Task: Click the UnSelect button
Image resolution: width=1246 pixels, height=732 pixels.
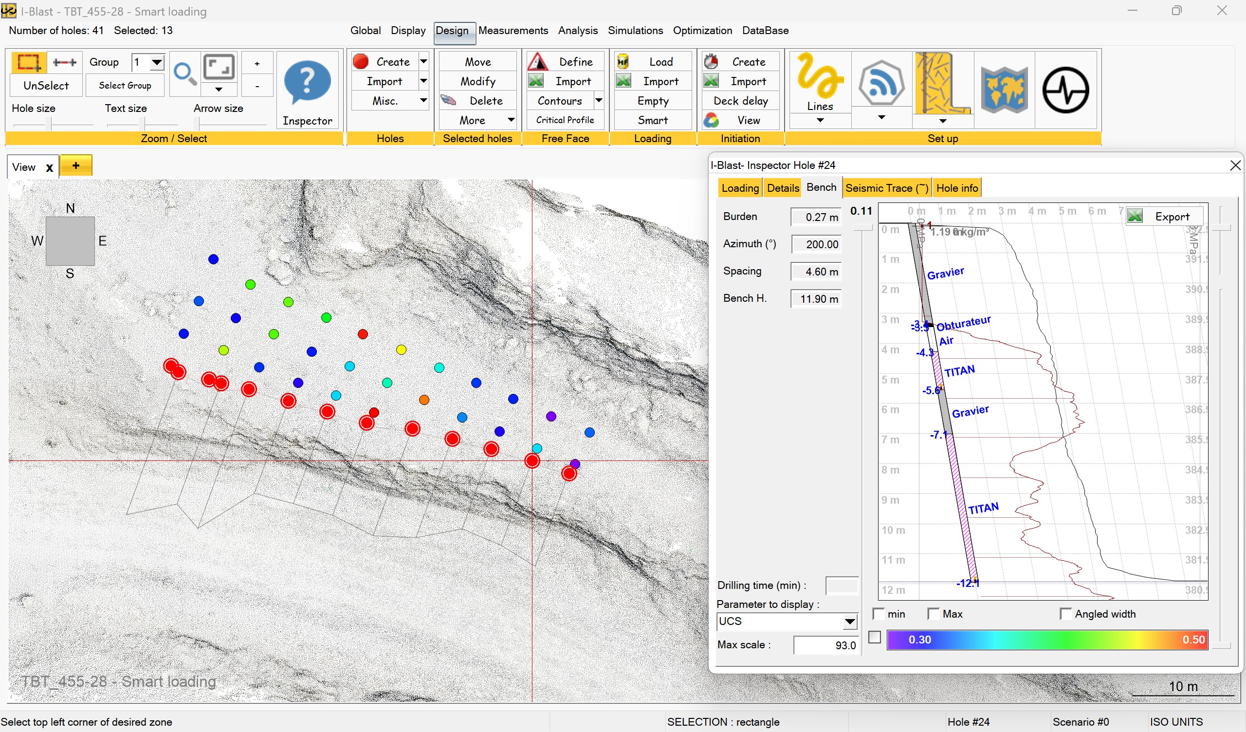Action: coord(46,86)
